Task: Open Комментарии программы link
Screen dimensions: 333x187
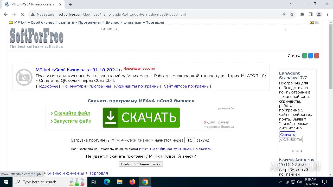Action: point(87,86)
